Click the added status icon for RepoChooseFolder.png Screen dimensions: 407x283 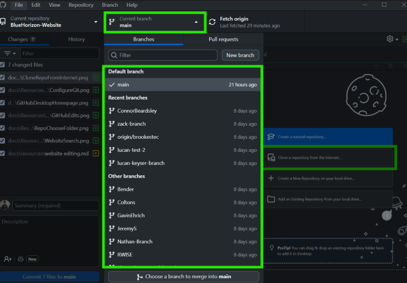pos(96,128)
